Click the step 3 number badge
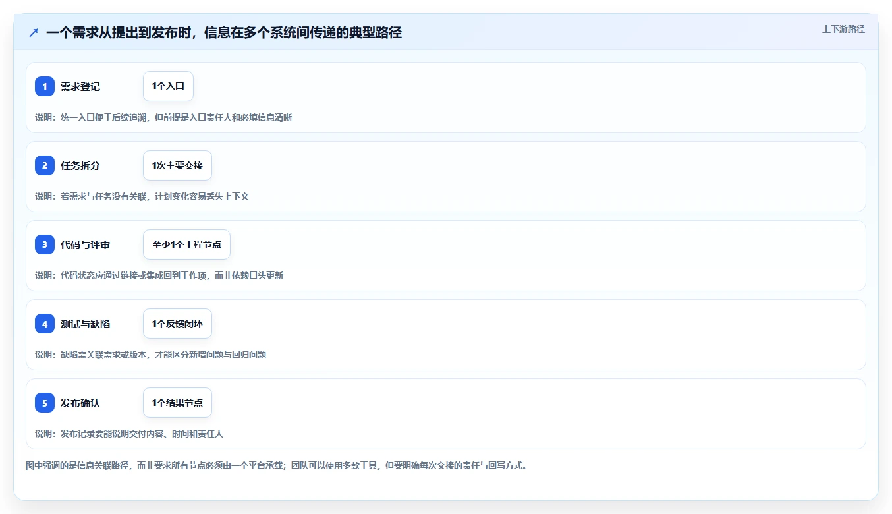The height and width of the screenshot is (514, 892). click(45, 244)
